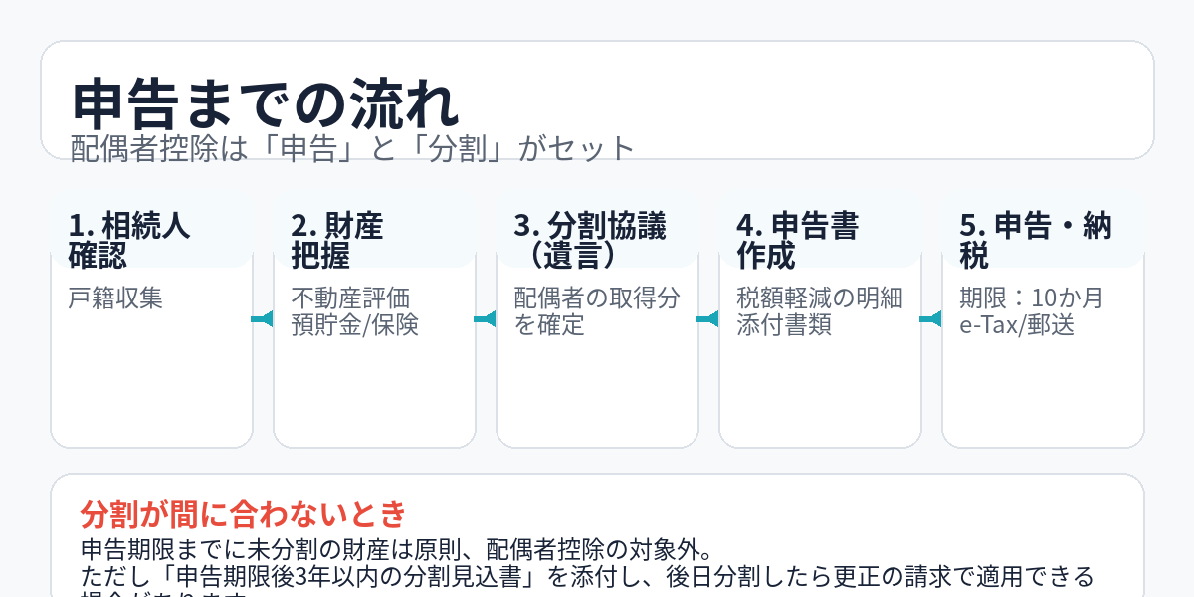Click the 不動産評価 item

350,298
